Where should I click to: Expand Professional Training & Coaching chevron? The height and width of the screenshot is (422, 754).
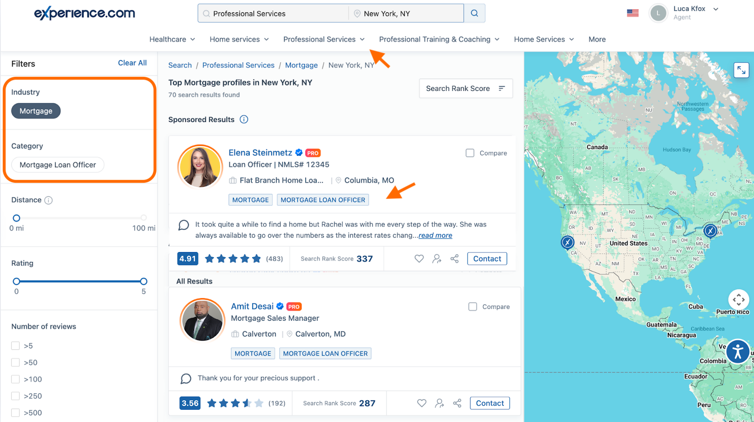[x=497, y=40]
